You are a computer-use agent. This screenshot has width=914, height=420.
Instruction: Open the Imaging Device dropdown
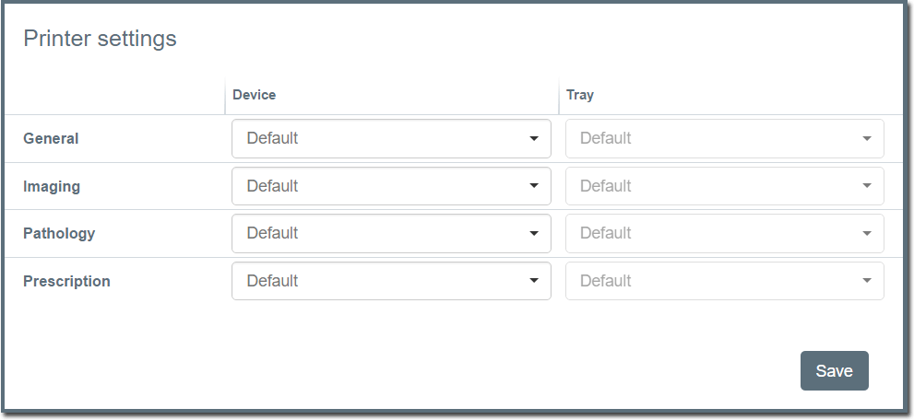390,186
